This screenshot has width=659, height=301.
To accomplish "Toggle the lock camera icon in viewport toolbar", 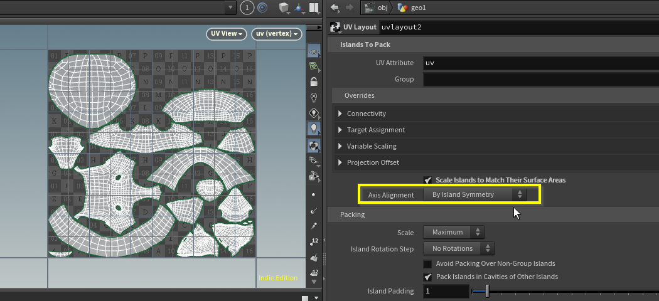I will click(314, 81).
